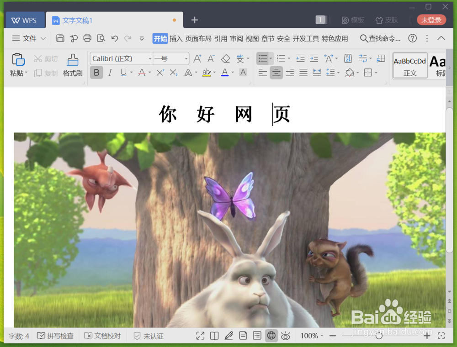Image resolution: width=457 pixels, height=347 pixels.
Task: Open Print Preview icon
Action: click(101, 38)
